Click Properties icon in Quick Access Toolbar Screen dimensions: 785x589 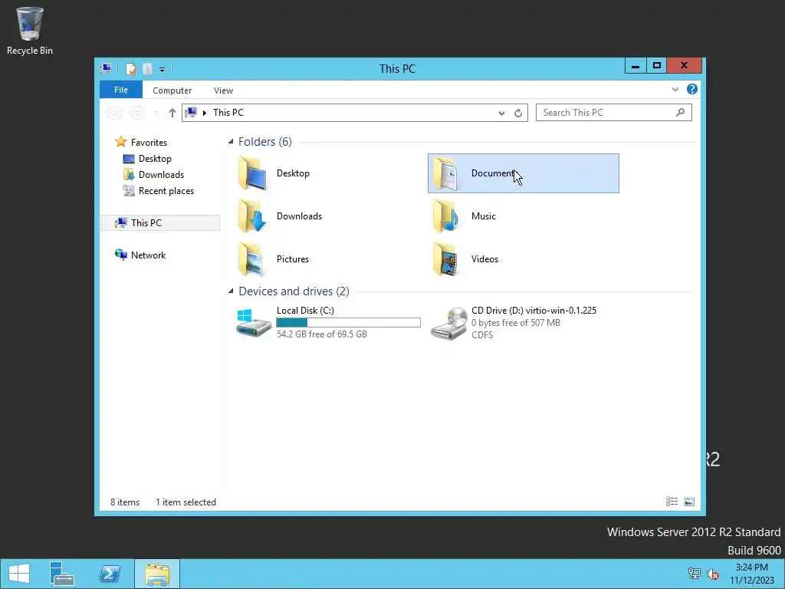[130, 68]
